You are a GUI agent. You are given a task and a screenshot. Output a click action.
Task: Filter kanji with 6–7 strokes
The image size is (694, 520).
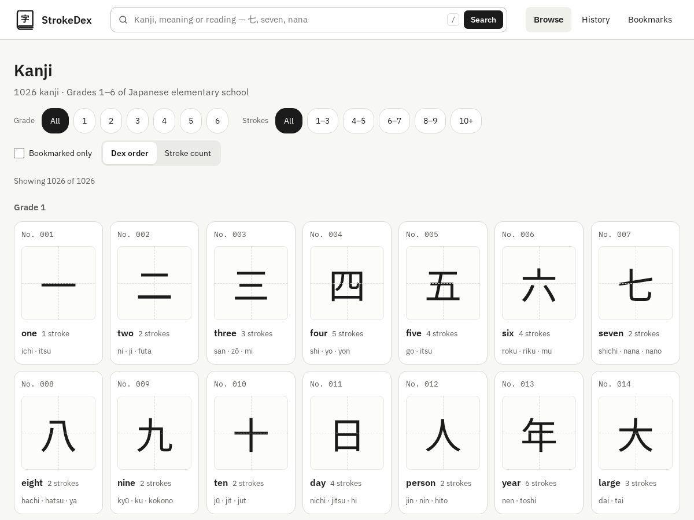[x=394, y=121]
